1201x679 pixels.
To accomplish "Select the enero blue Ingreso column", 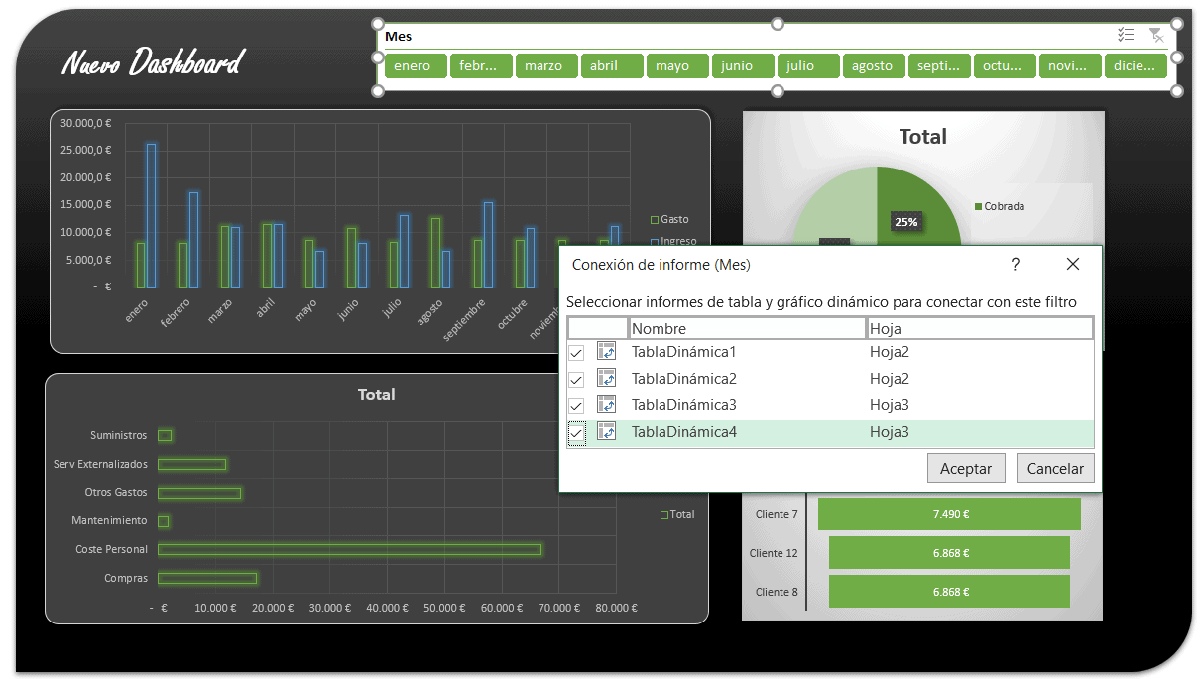I will (x=151, y=216).
